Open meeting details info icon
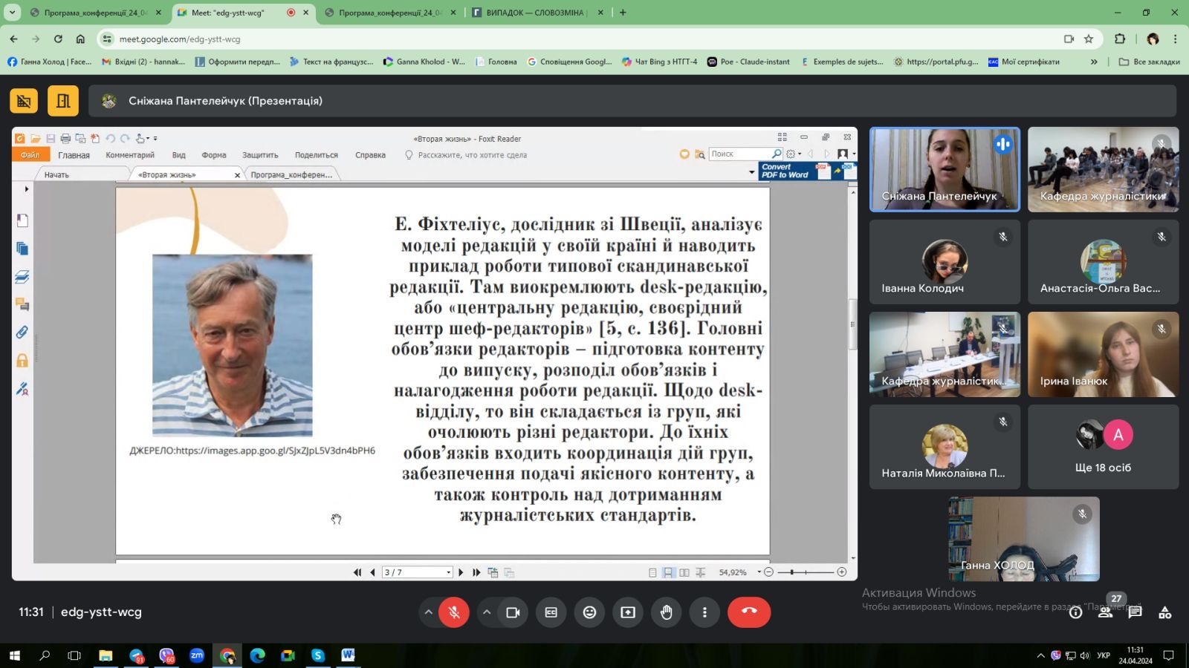The height and width of the screenshot is (668, 1189). 1075,612
